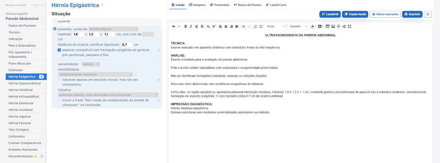
Task: Open 'completamente redutível' dropdown
Action: coord(95,74)
